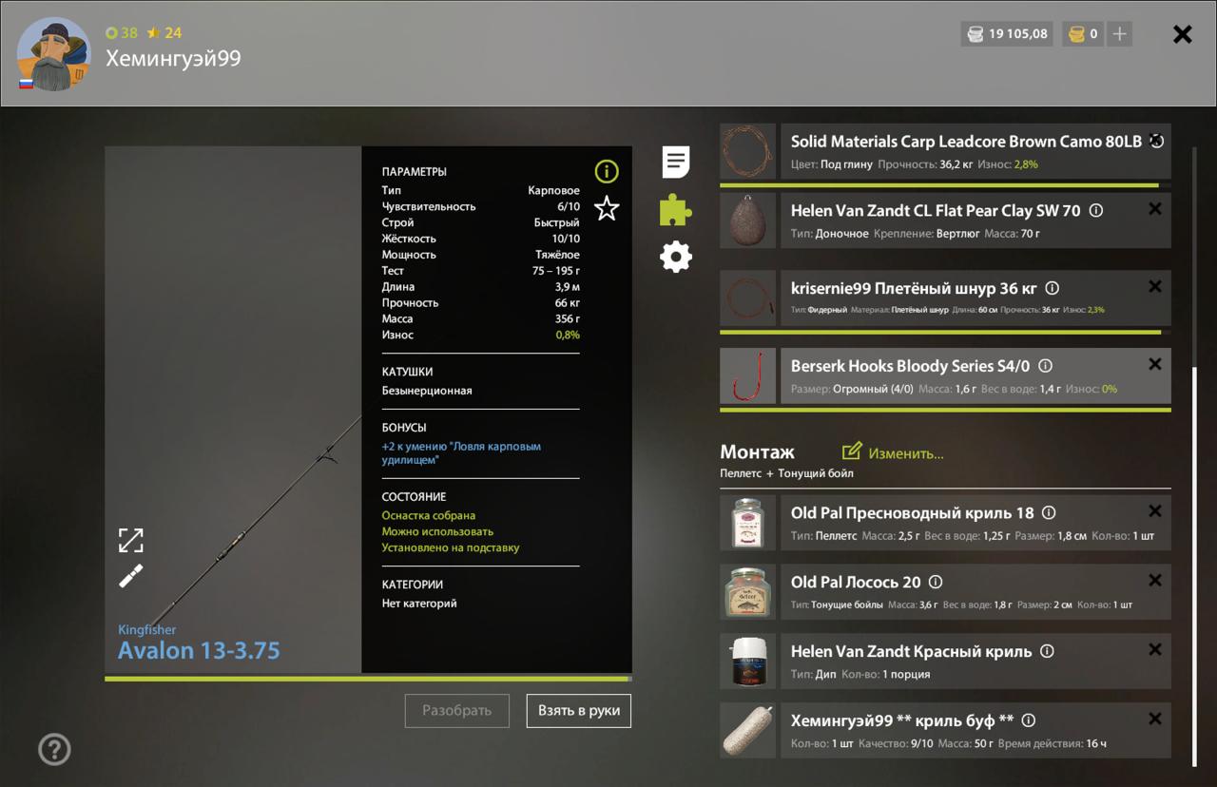Switch to the puzzle-piece rig components tab
The height and width of the screenshot is (787, 1217).
(676, 210)
